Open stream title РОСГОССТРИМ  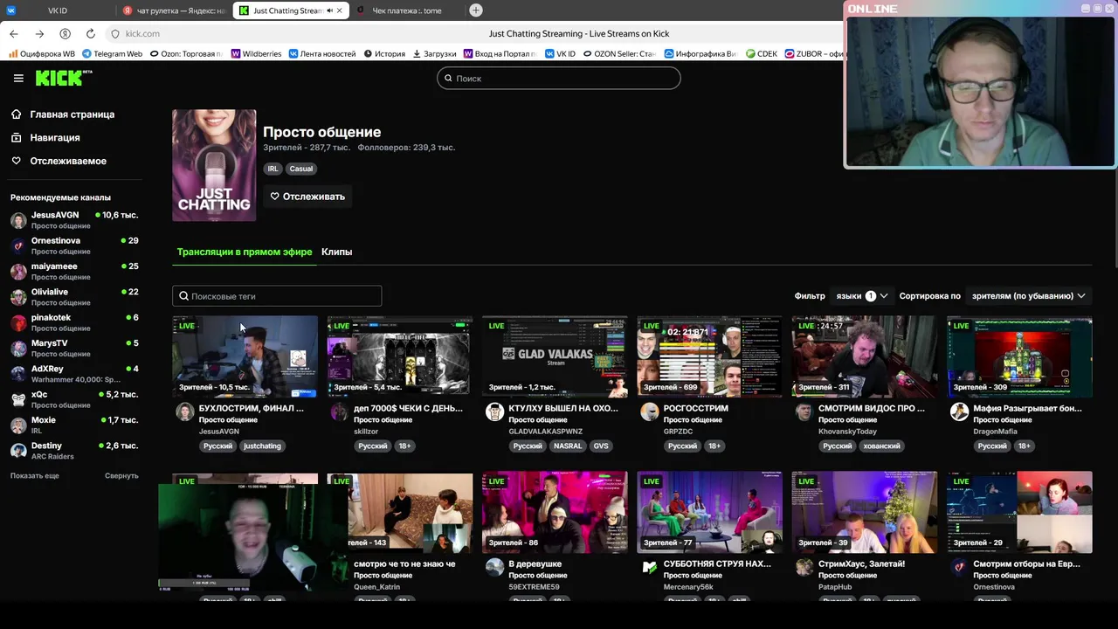click(x=695, y=408)
